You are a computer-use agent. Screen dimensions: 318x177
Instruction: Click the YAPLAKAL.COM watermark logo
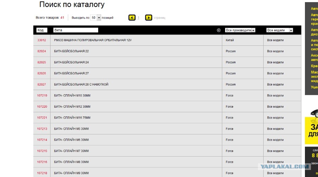point(284,166)
